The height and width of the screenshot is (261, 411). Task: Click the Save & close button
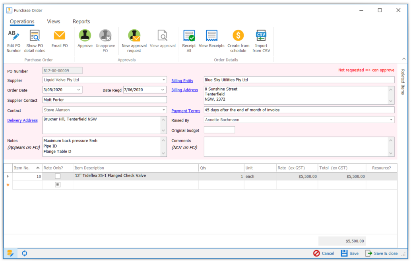click(x=381, y=253)
